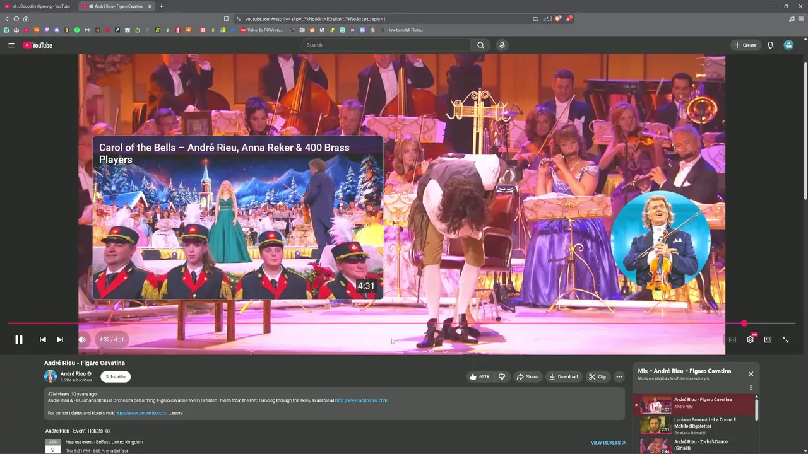Enter full screen mode
Screen dimensions: 808x454
[x=785, y=339]
